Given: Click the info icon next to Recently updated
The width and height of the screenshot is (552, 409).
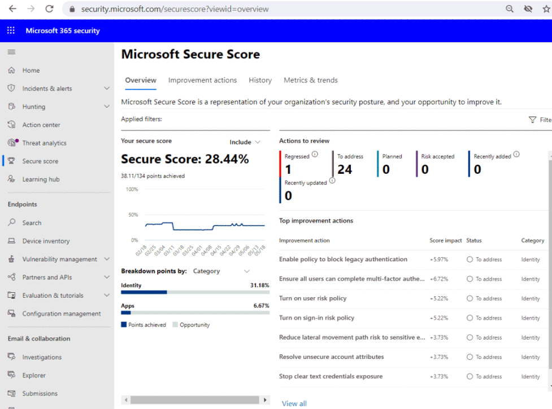Looking at the screenshot, I should click(332, 181).
